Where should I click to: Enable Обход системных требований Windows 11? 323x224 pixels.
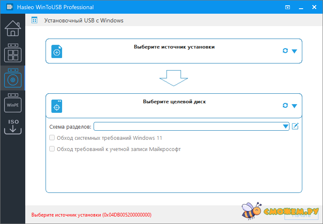(52, 138)
